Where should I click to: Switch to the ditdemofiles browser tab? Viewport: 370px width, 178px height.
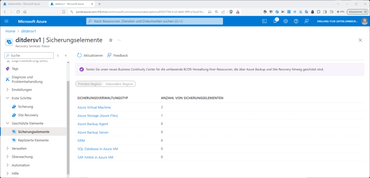click(x=24, y=4)
